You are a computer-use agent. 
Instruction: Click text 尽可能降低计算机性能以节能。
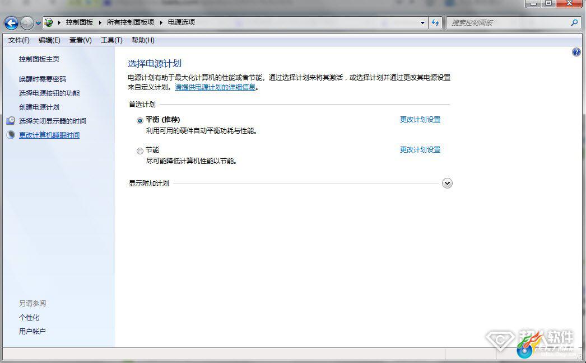[x=192, y=161]
